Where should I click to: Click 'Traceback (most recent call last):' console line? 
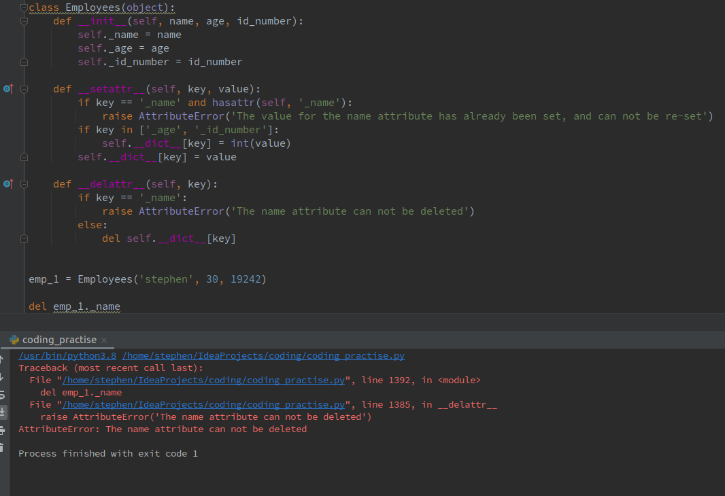[110, 368]
